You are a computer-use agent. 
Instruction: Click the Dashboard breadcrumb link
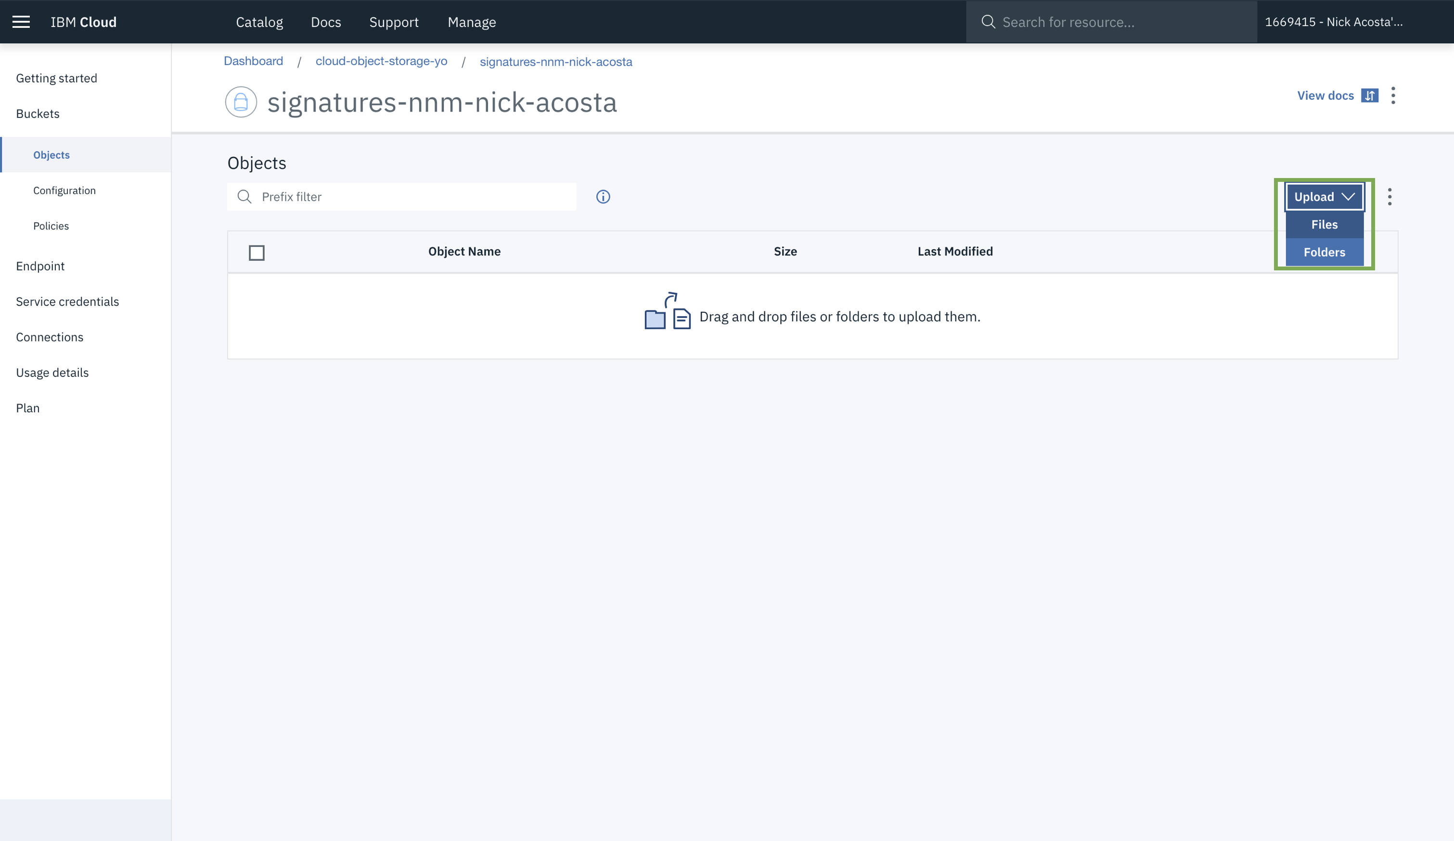click(253, 61)
